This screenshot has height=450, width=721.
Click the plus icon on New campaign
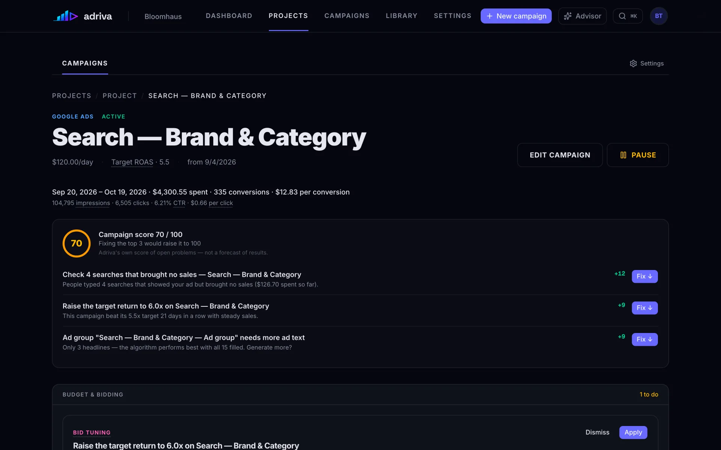coord(489,16)
